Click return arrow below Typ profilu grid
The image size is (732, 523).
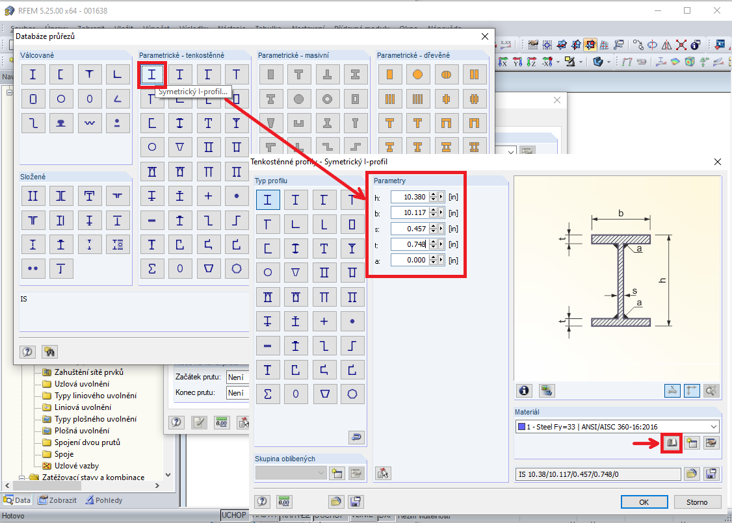[356, 437]
